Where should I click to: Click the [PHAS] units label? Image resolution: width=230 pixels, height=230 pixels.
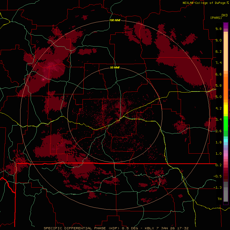[216, 18]
